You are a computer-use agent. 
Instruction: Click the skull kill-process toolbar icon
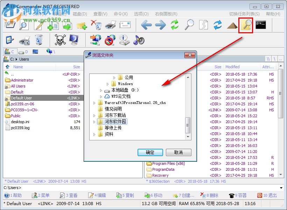pyautogui.click(x=60, y=40)
